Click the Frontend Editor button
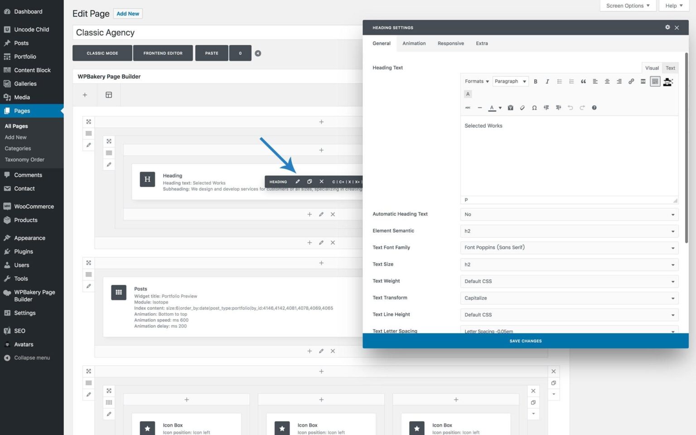 (163, 53)
